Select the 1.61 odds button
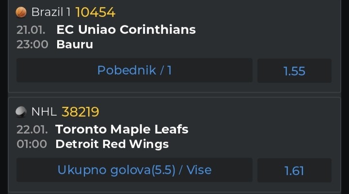This screenshot has height=194, width=349. 294,170
